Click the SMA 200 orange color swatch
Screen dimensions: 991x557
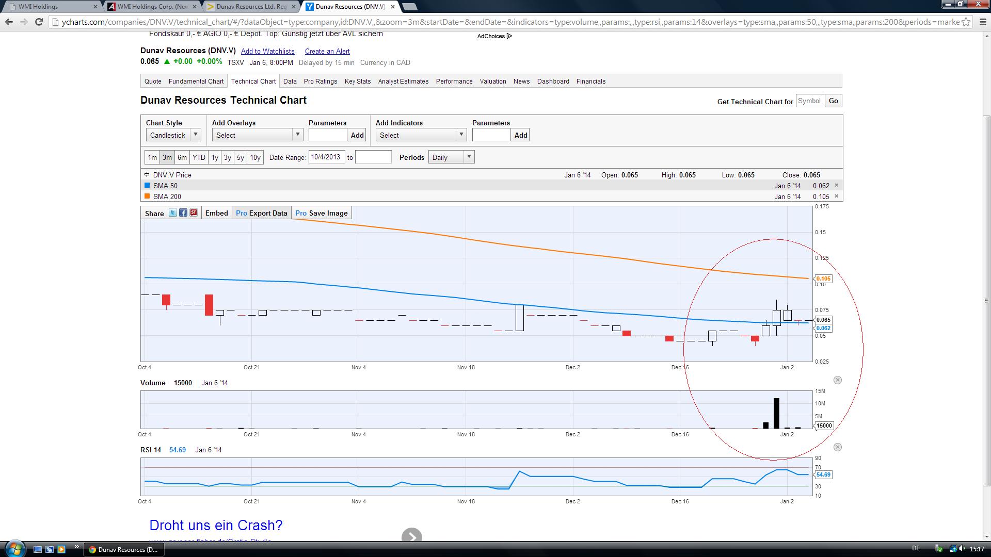pyautogui.click(x=147, y=196)
